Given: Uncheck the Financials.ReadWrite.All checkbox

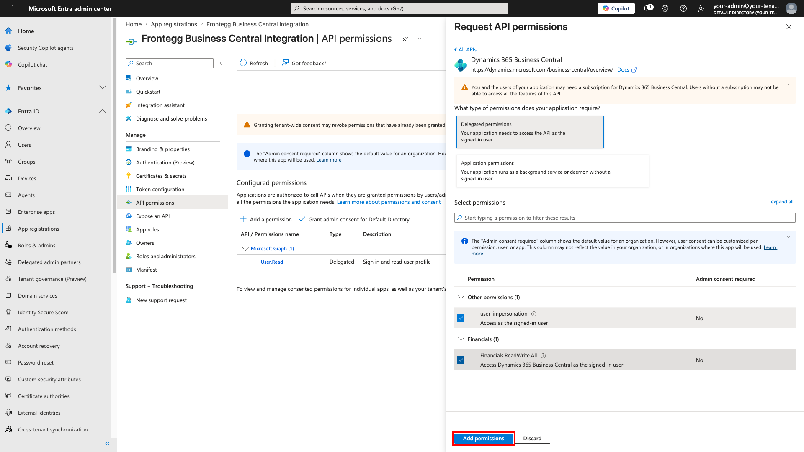Looking at the screenshot, I should pyautogui.click(x=461, y=360).
